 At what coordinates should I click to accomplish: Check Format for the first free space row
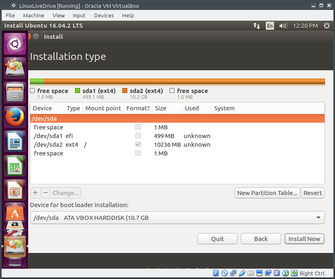[x=138, y=127]
